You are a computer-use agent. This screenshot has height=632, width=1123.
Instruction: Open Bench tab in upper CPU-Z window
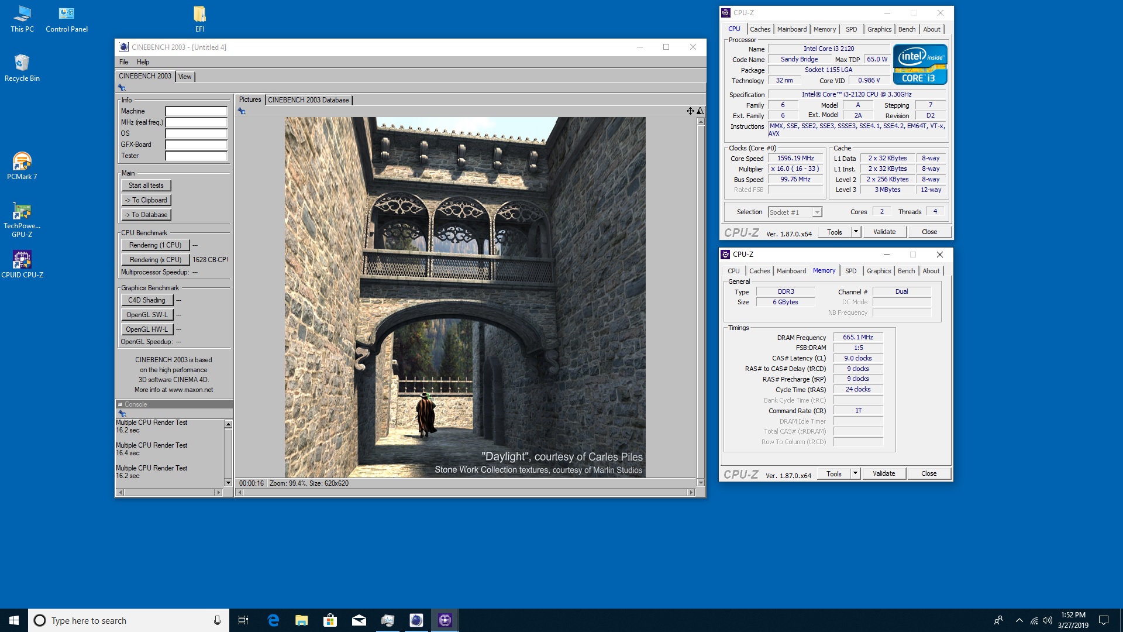[907, 29]
